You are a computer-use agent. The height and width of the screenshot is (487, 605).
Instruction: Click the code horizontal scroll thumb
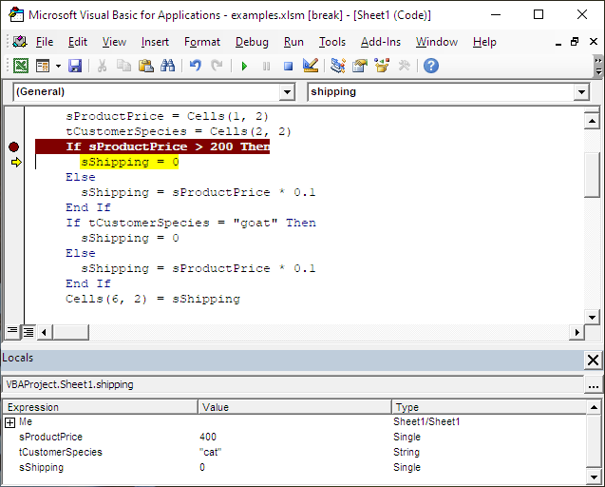click(70, 332)
